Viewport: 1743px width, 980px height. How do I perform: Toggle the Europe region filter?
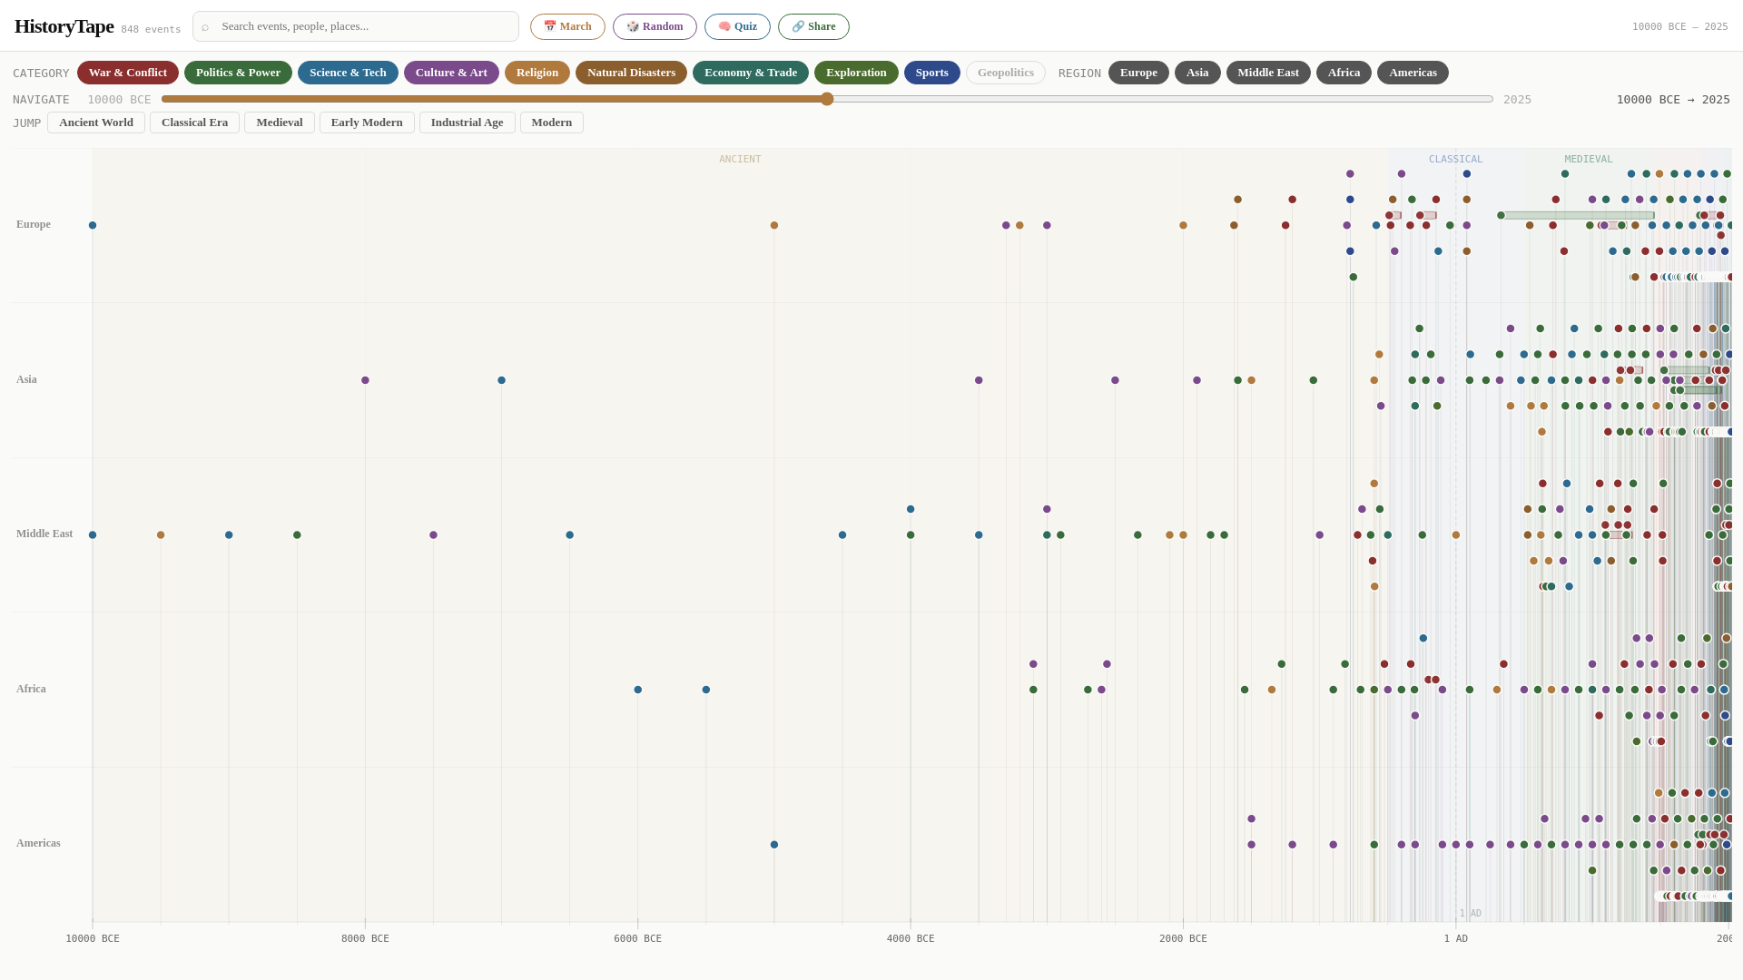point(1138,73)
